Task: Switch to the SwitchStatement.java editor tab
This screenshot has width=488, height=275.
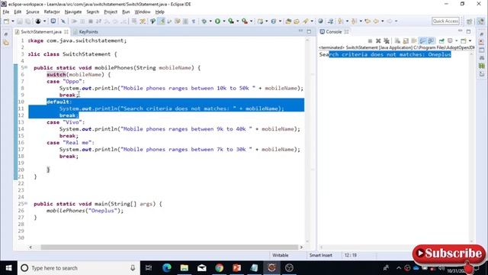Action: pyautogui.click(x=40, y=32)
